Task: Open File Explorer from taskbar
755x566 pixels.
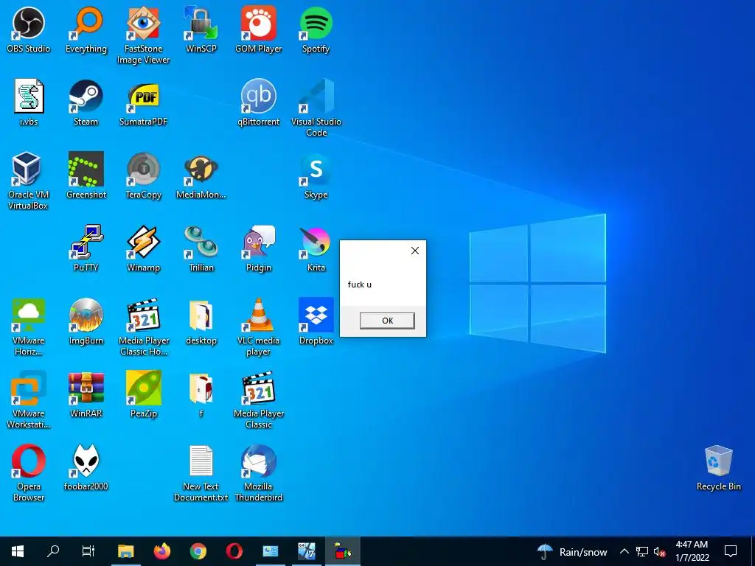Action: pos(126,551)
